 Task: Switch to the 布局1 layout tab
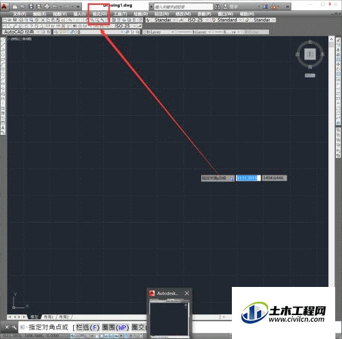click(x=49, y=317)
